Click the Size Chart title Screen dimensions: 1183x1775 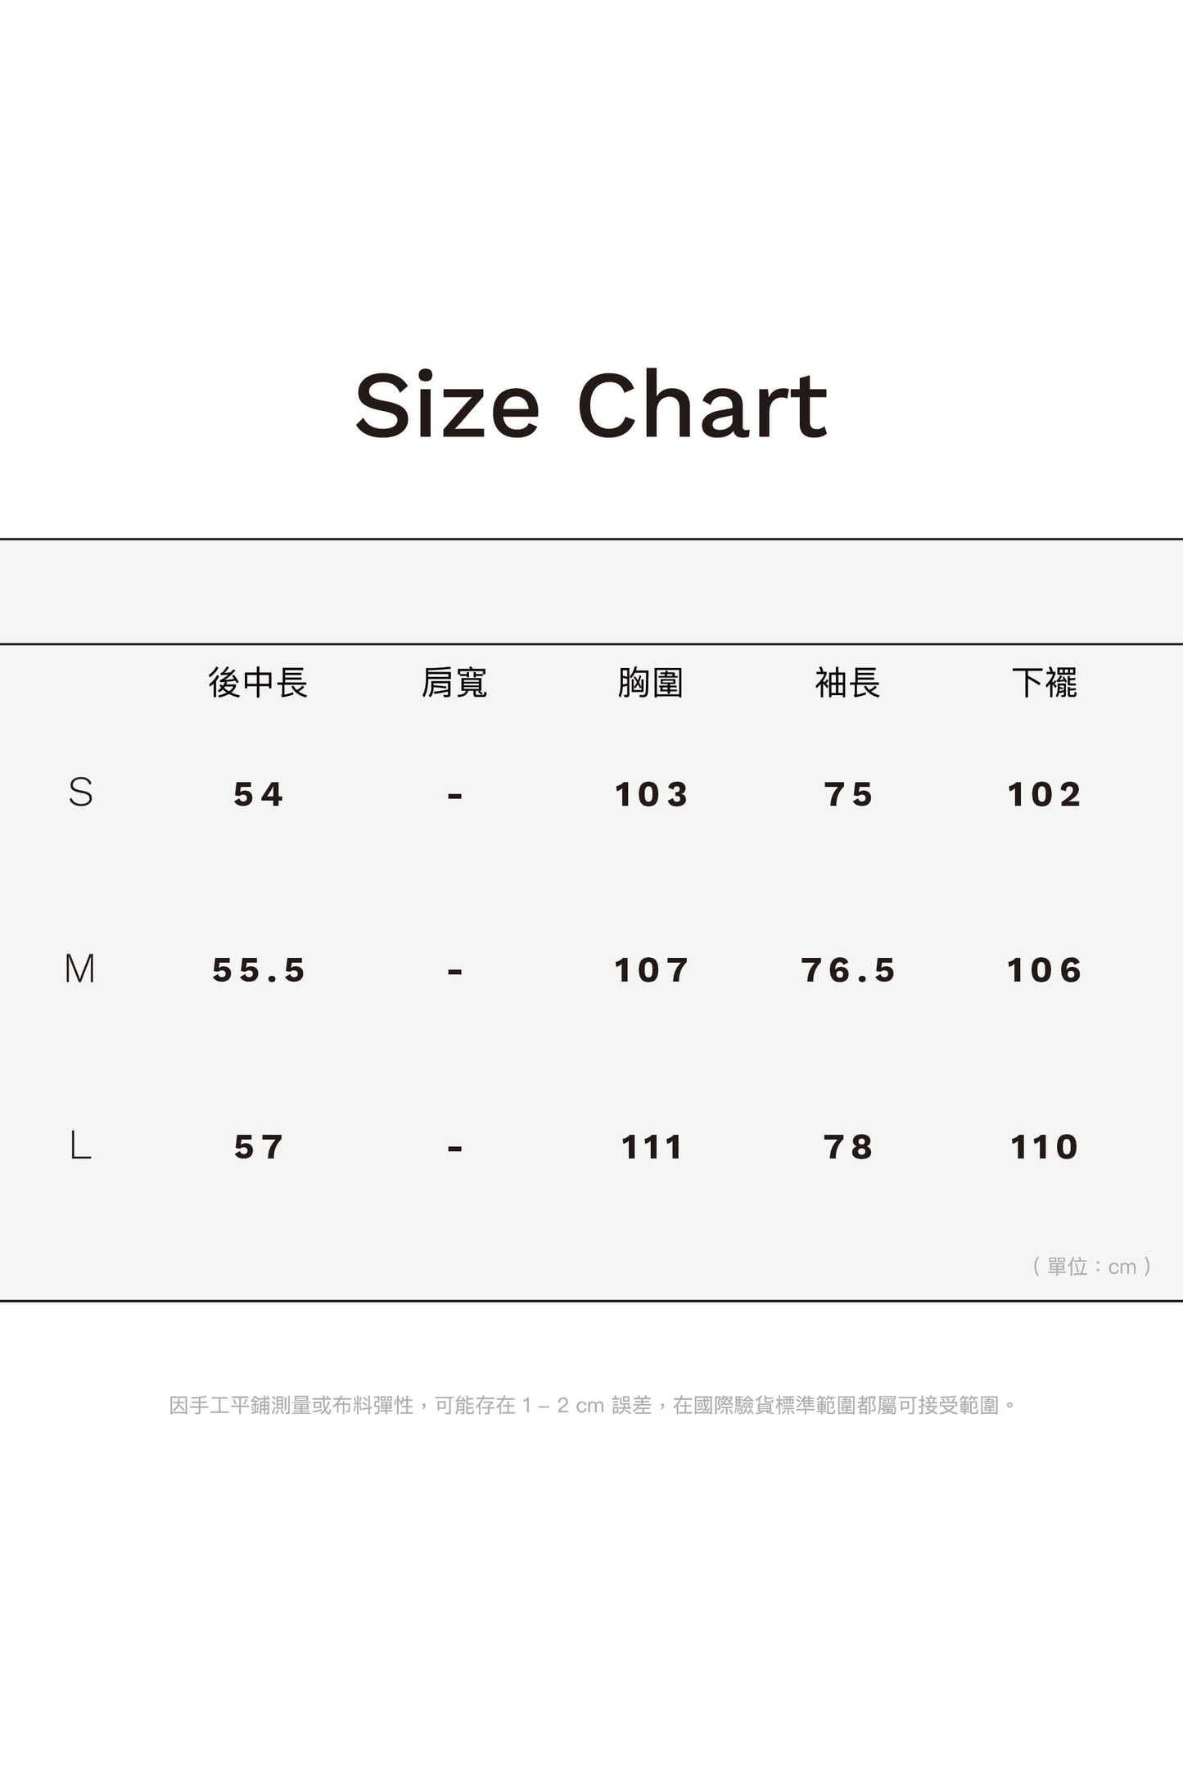point(591,406)
